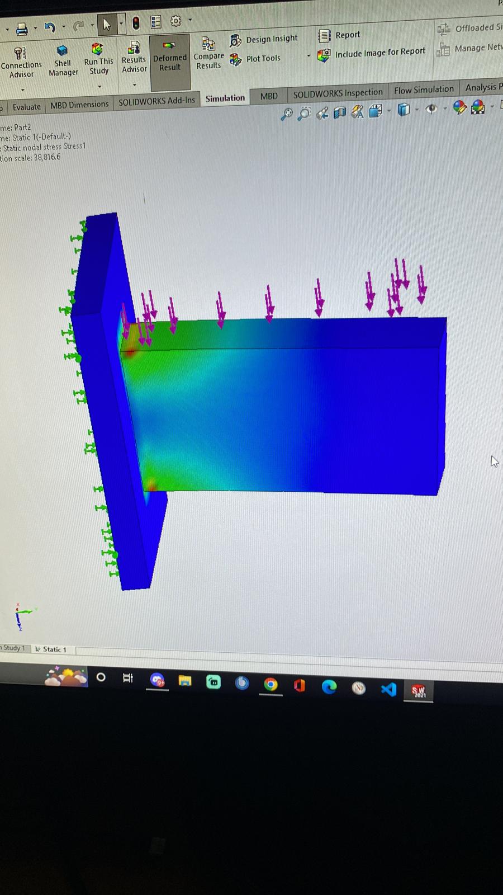Open File Explorer from taskbar

tap(185, 681)
